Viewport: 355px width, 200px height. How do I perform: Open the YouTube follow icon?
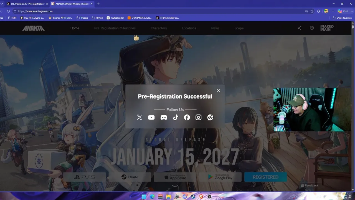pyautogui.click(x=151, y=117)
